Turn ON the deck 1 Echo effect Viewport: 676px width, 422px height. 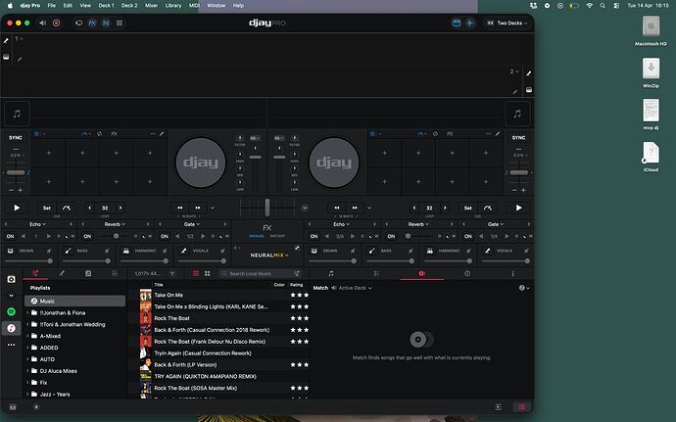[11, 236]
